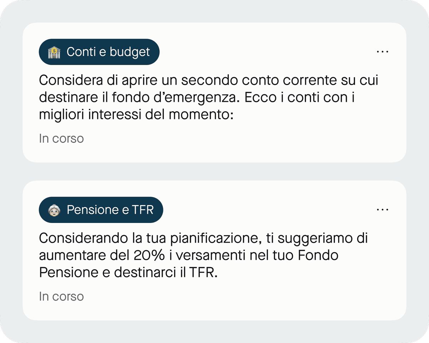Select the "Pensione e TFR" category tag
Viewport: 429px width, 343px height.
click(x=101, y=210)
